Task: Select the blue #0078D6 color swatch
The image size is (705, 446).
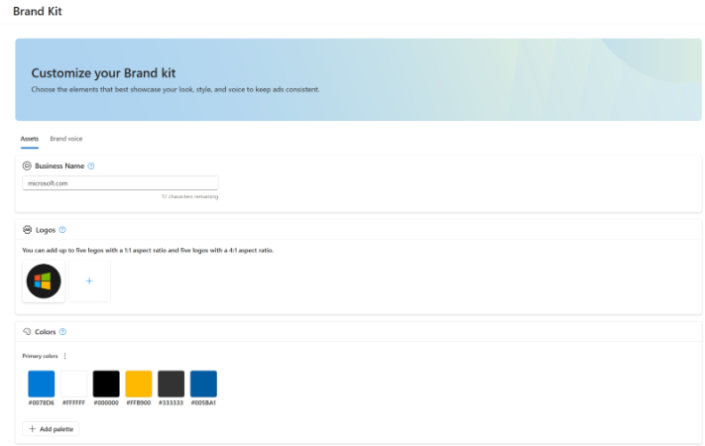Action: coord(42,384)
